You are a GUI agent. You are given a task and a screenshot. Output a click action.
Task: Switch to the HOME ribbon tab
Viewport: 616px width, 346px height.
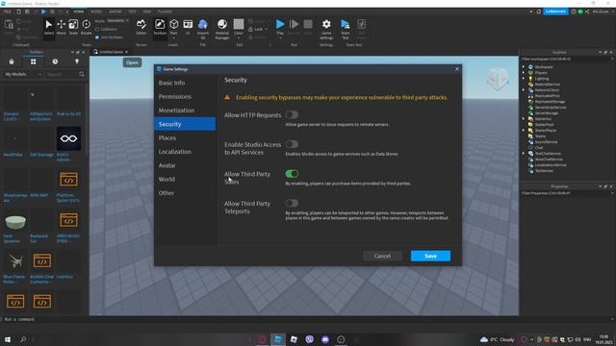pyautogui.click(x=79, y=12)
